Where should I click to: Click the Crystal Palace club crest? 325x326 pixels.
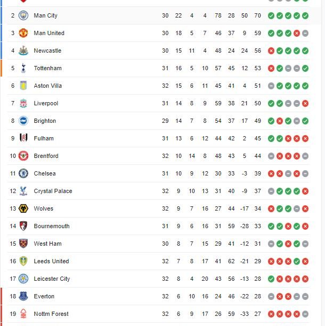coord(23,191)
